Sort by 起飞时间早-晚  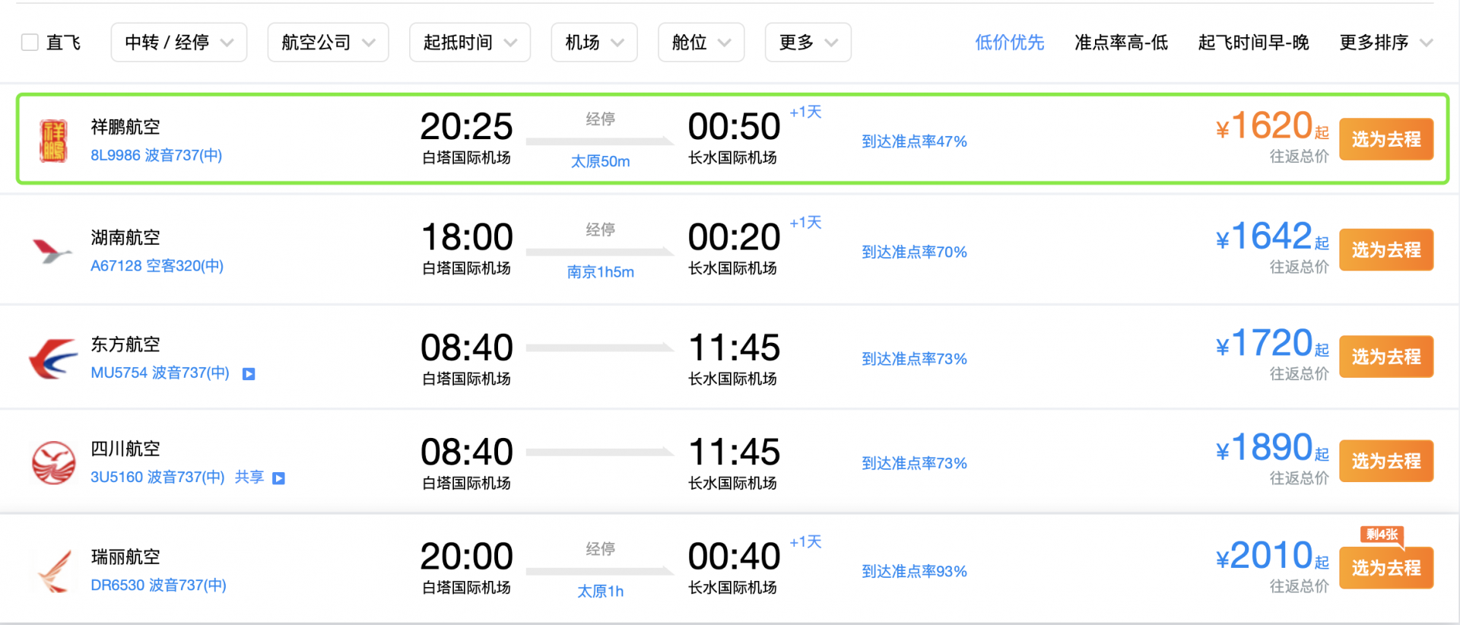[1253, 43]
